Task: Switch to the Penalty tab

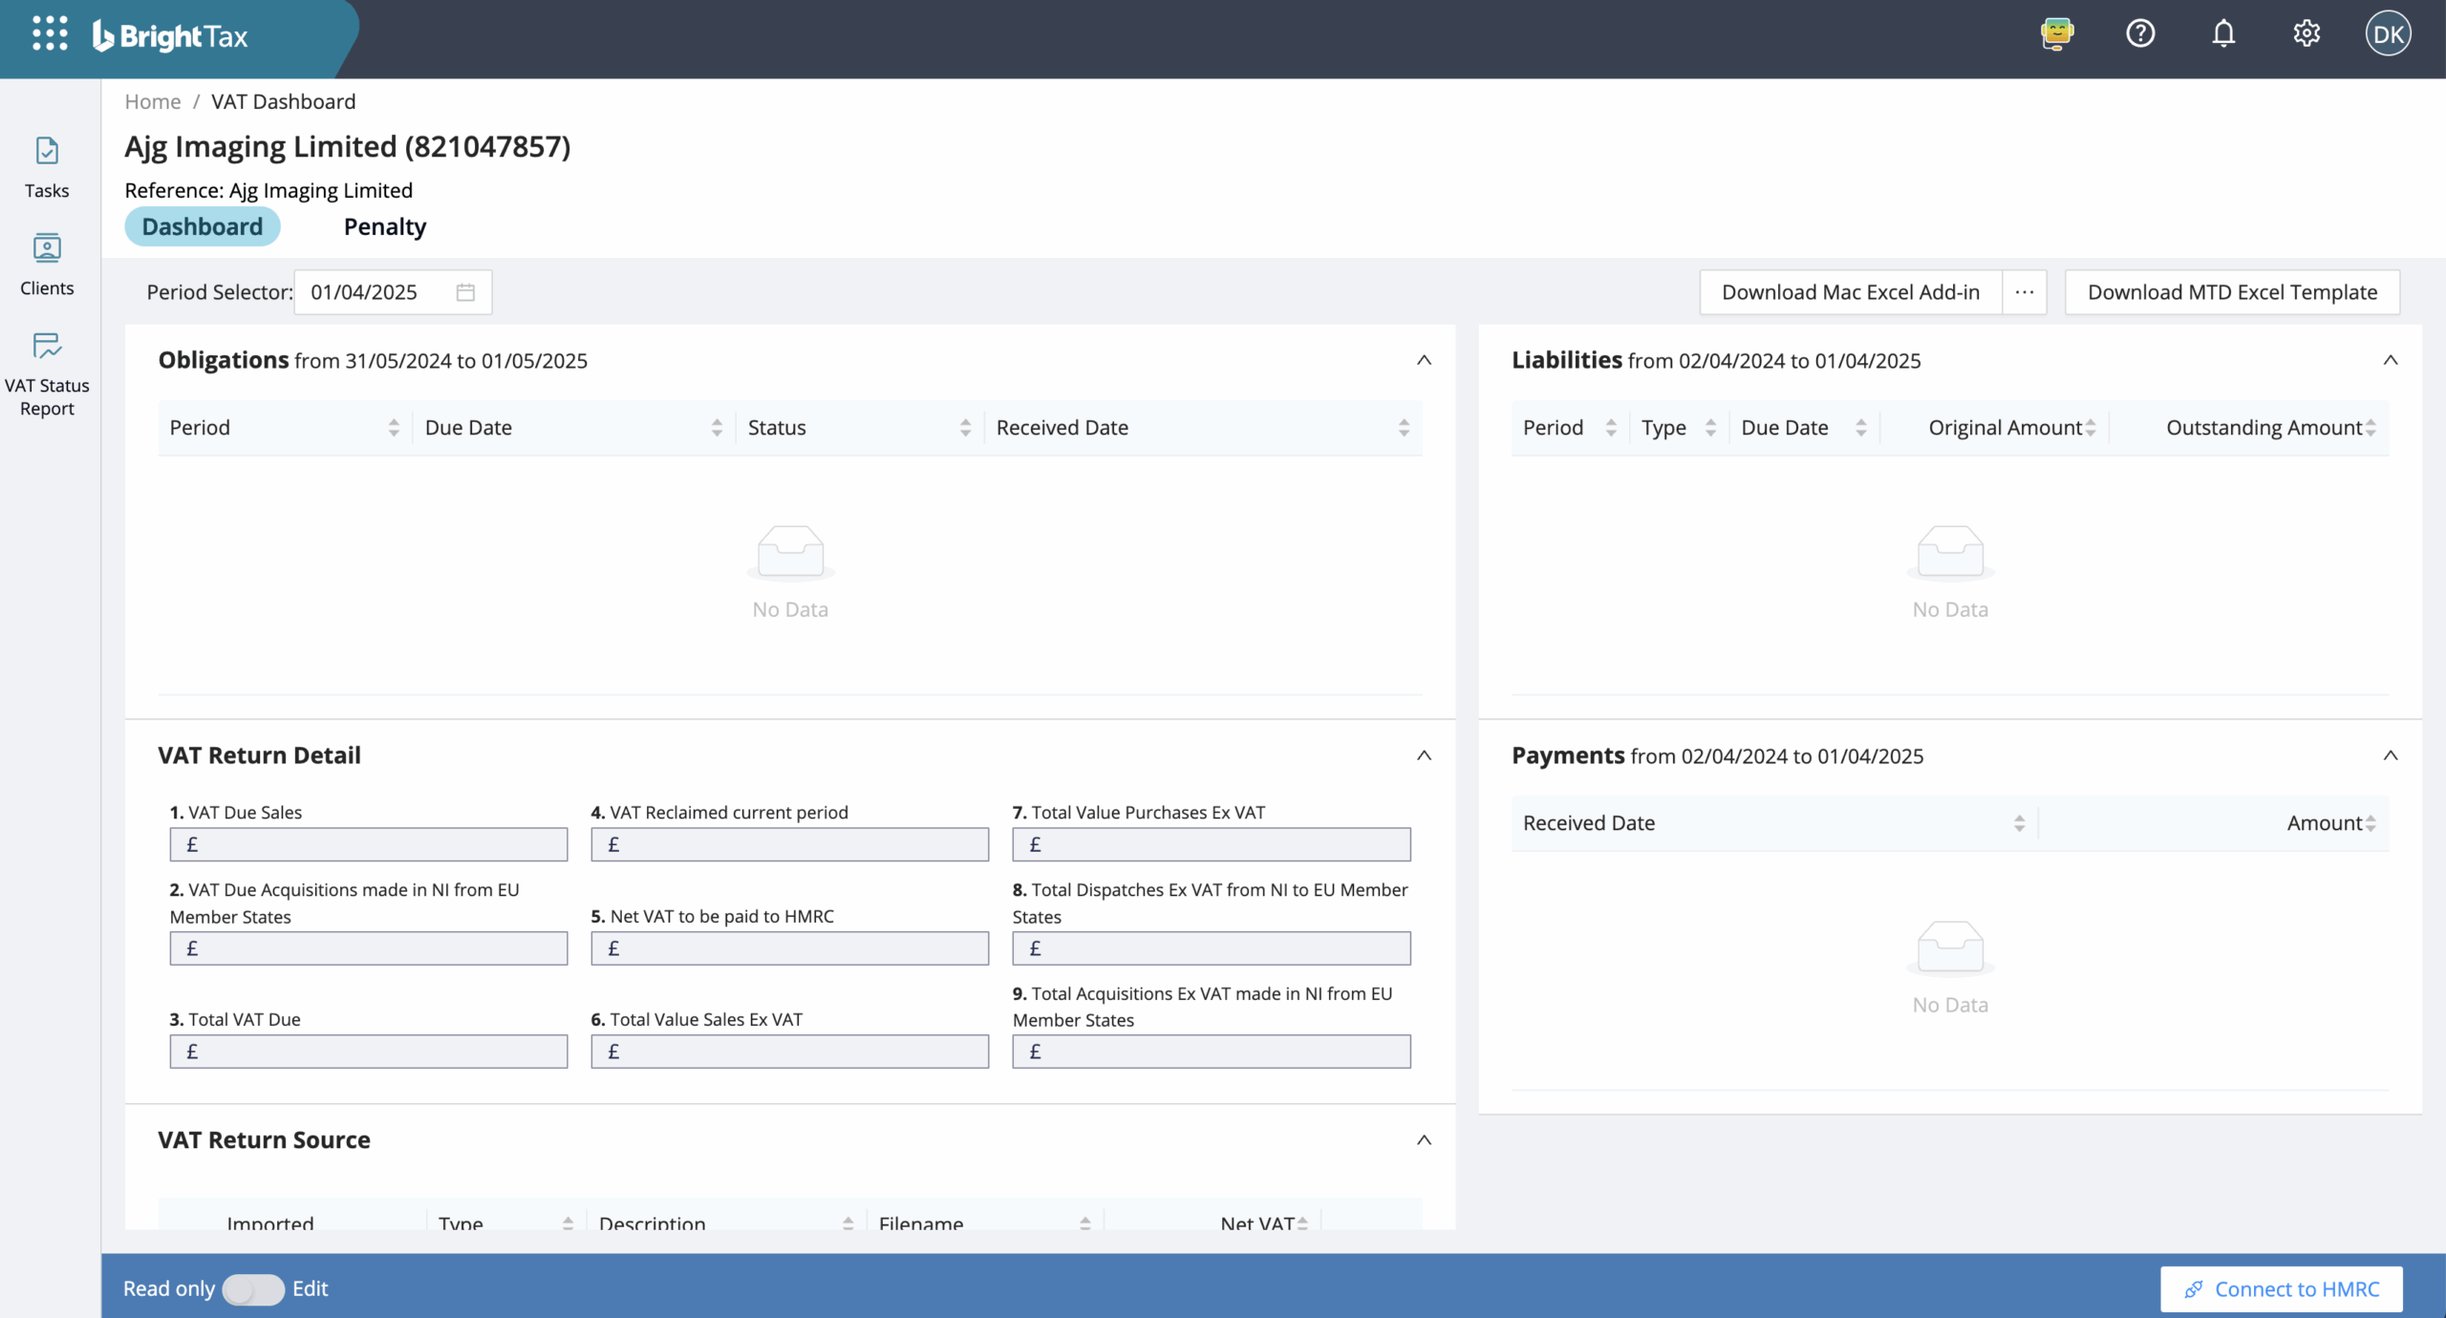Action: 384,226
